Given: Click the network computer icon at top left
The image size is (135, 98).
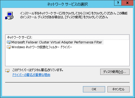Looking at the screenshot, I should click(x=9, y=15).
